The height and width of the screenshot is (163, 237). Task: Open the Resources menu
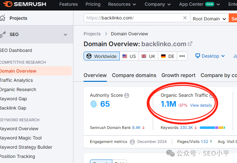coord(122,4)
